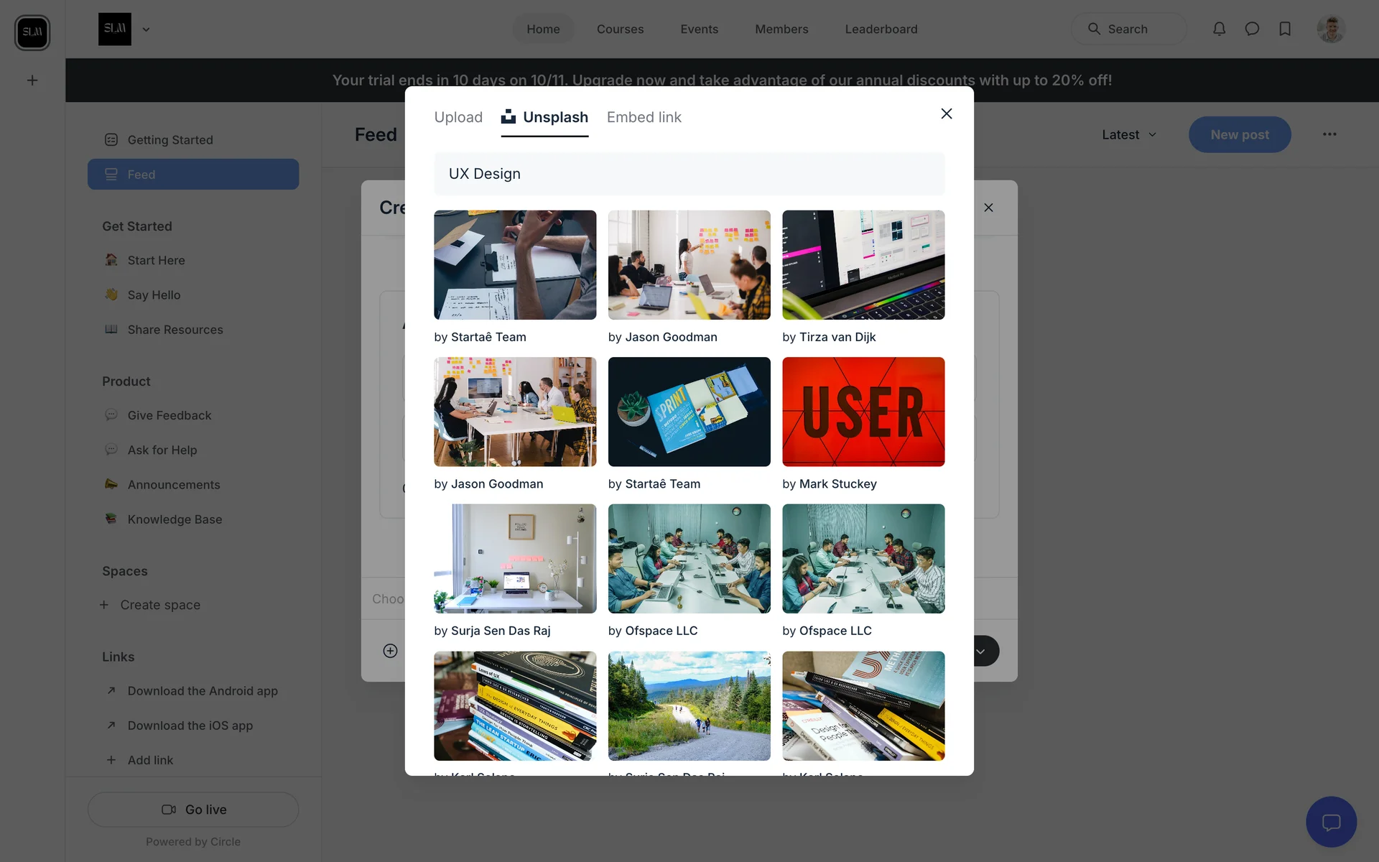This screenshot has height=862, width=1379.
Task: Switch to the Embed link tab
Action: [x=644, y=117]
